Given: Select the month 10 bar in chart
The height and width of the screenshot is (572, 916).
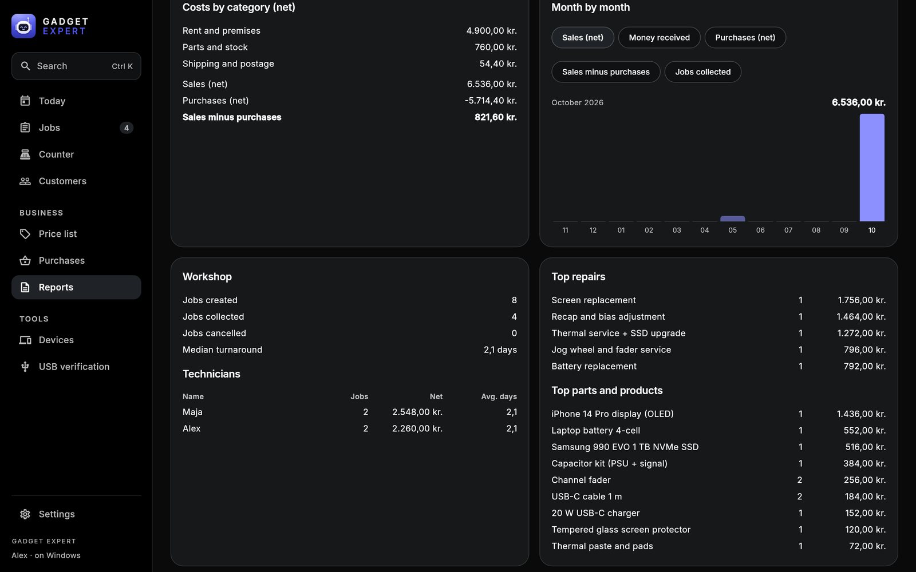Looking at the screenshot, I should tap(872, 168).
